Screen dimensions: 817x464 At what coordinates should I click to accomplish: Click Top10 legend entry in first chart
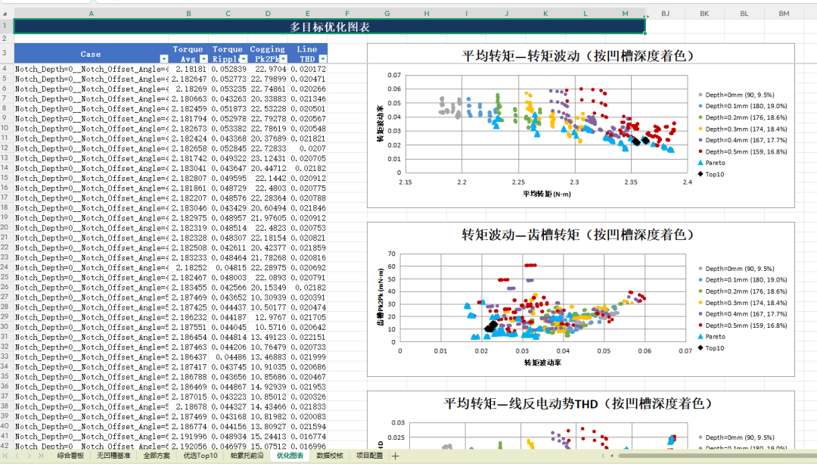[710, 174]
